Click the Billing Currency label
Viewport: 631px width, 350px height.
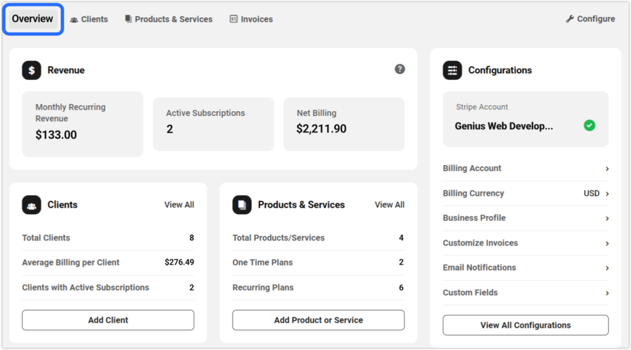(474, 193)
